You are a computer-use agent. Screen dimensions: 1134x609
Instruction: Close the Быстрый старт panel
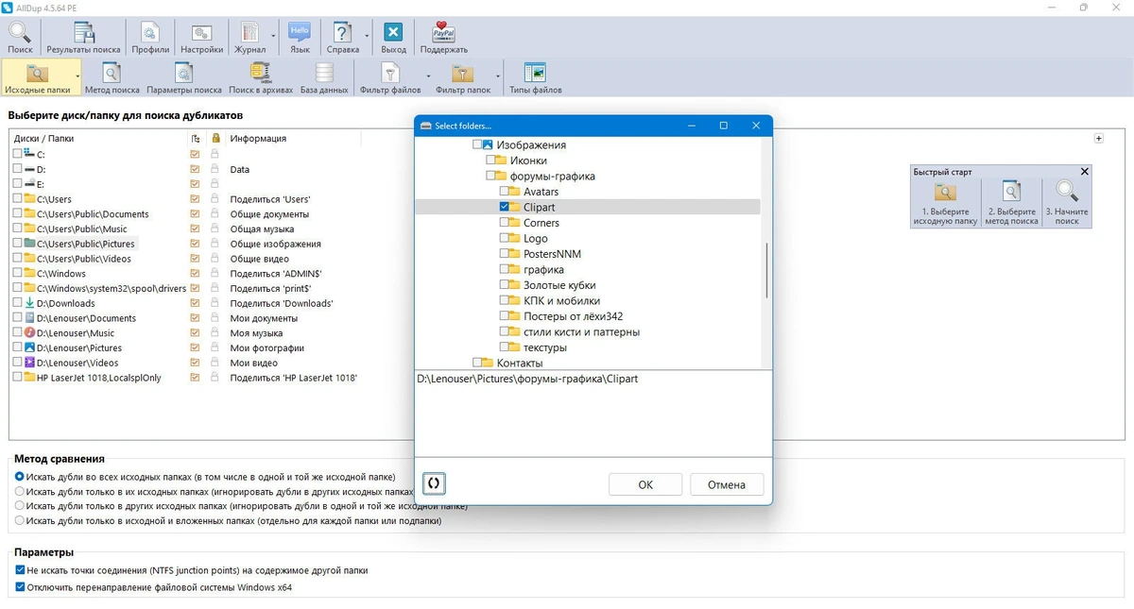click(1084, 172)
